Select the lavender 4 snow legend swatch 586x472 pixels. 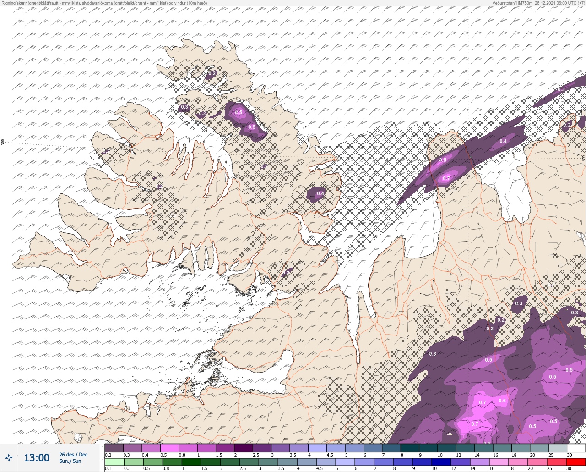pos(317,448)
